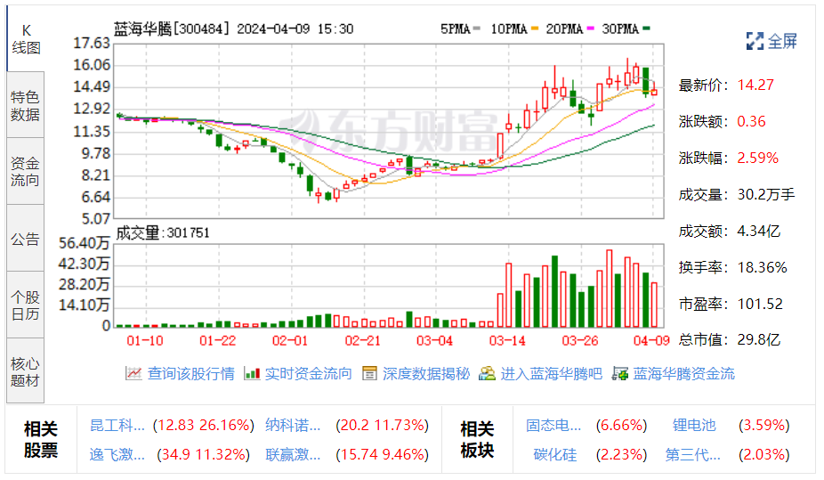Click the (15.74 9.46%) quote text
This screenshot has height=480, width=824.
[382, 454]
